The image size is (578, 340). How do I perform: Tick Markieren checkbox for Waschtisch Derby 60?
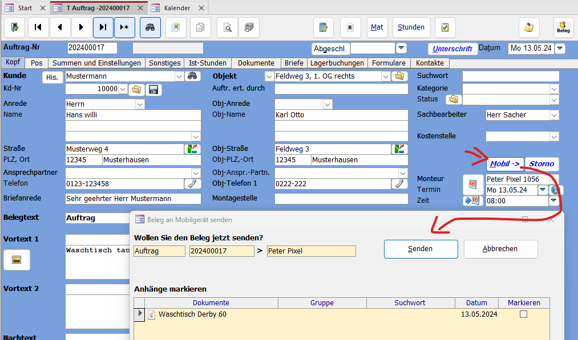[523, 314]
